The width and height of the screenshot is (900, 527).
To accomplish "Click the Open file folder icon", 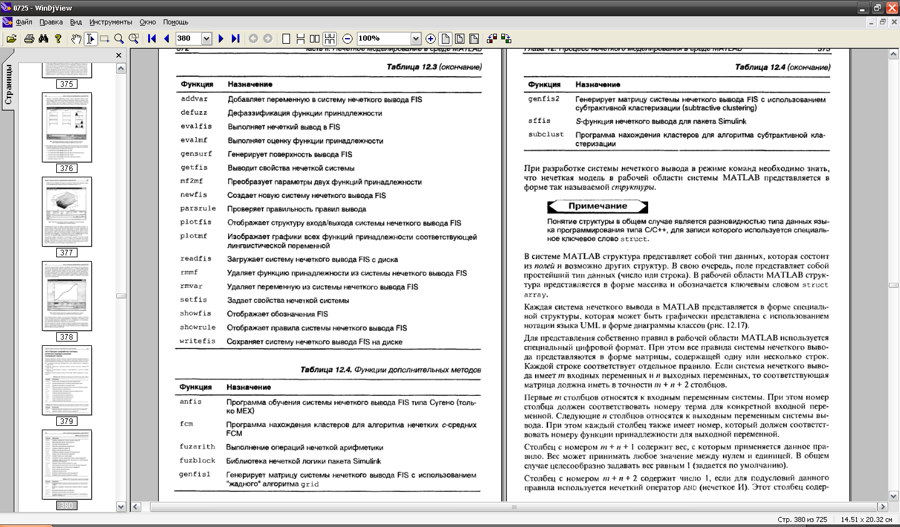I will (11, 39).
